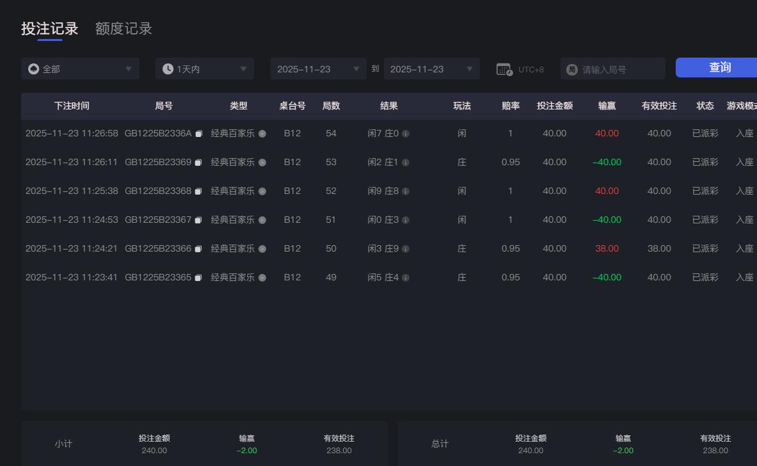Click the result info icon beside 闲9 庄8
Viewport: 757px width, 466px height.
[406, 191]
